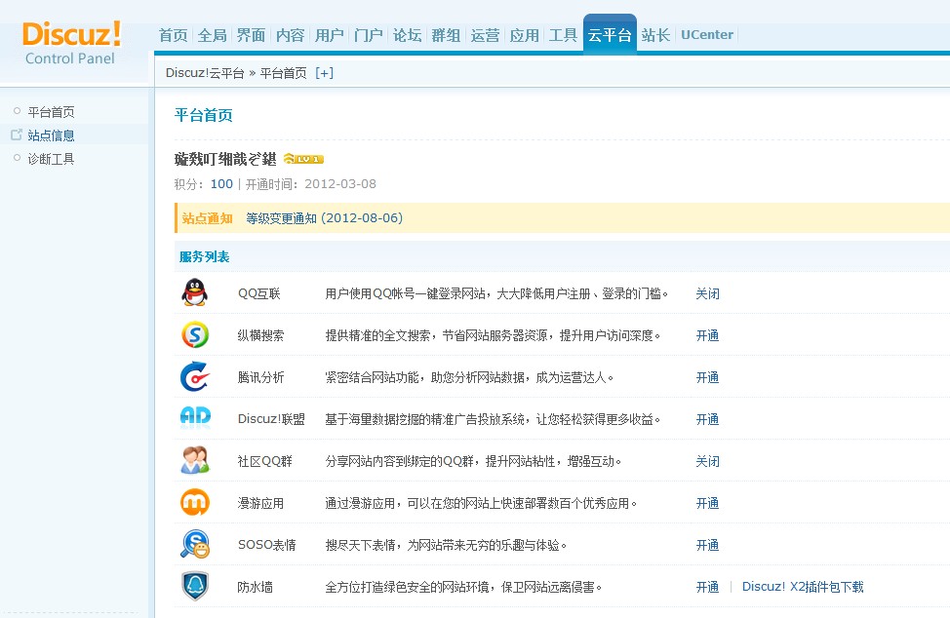Open 站点信息 in the left sidebar
Screen dimensions: 950x618
(x=51, y=135)
